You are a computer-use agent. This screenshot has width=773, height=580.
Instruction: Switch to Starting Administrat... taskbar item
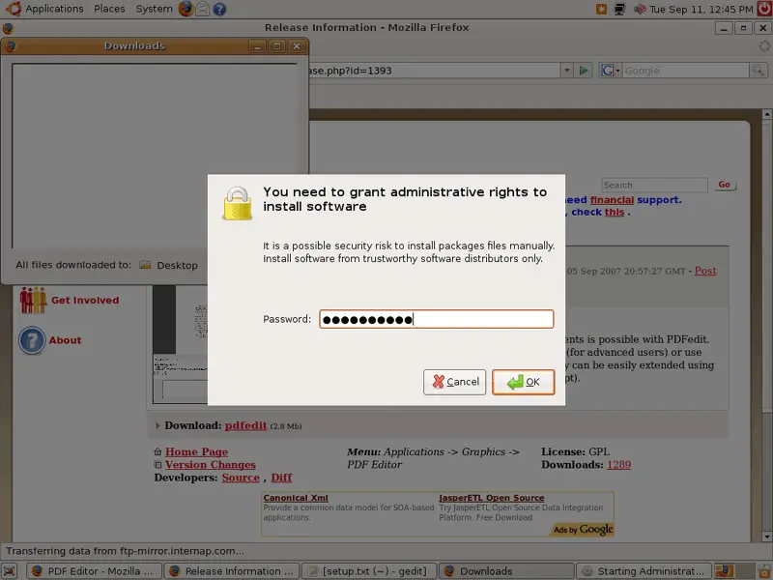(644, 571)
